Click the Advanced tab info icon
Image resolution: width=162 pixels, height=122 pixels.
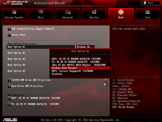[68, 12]
